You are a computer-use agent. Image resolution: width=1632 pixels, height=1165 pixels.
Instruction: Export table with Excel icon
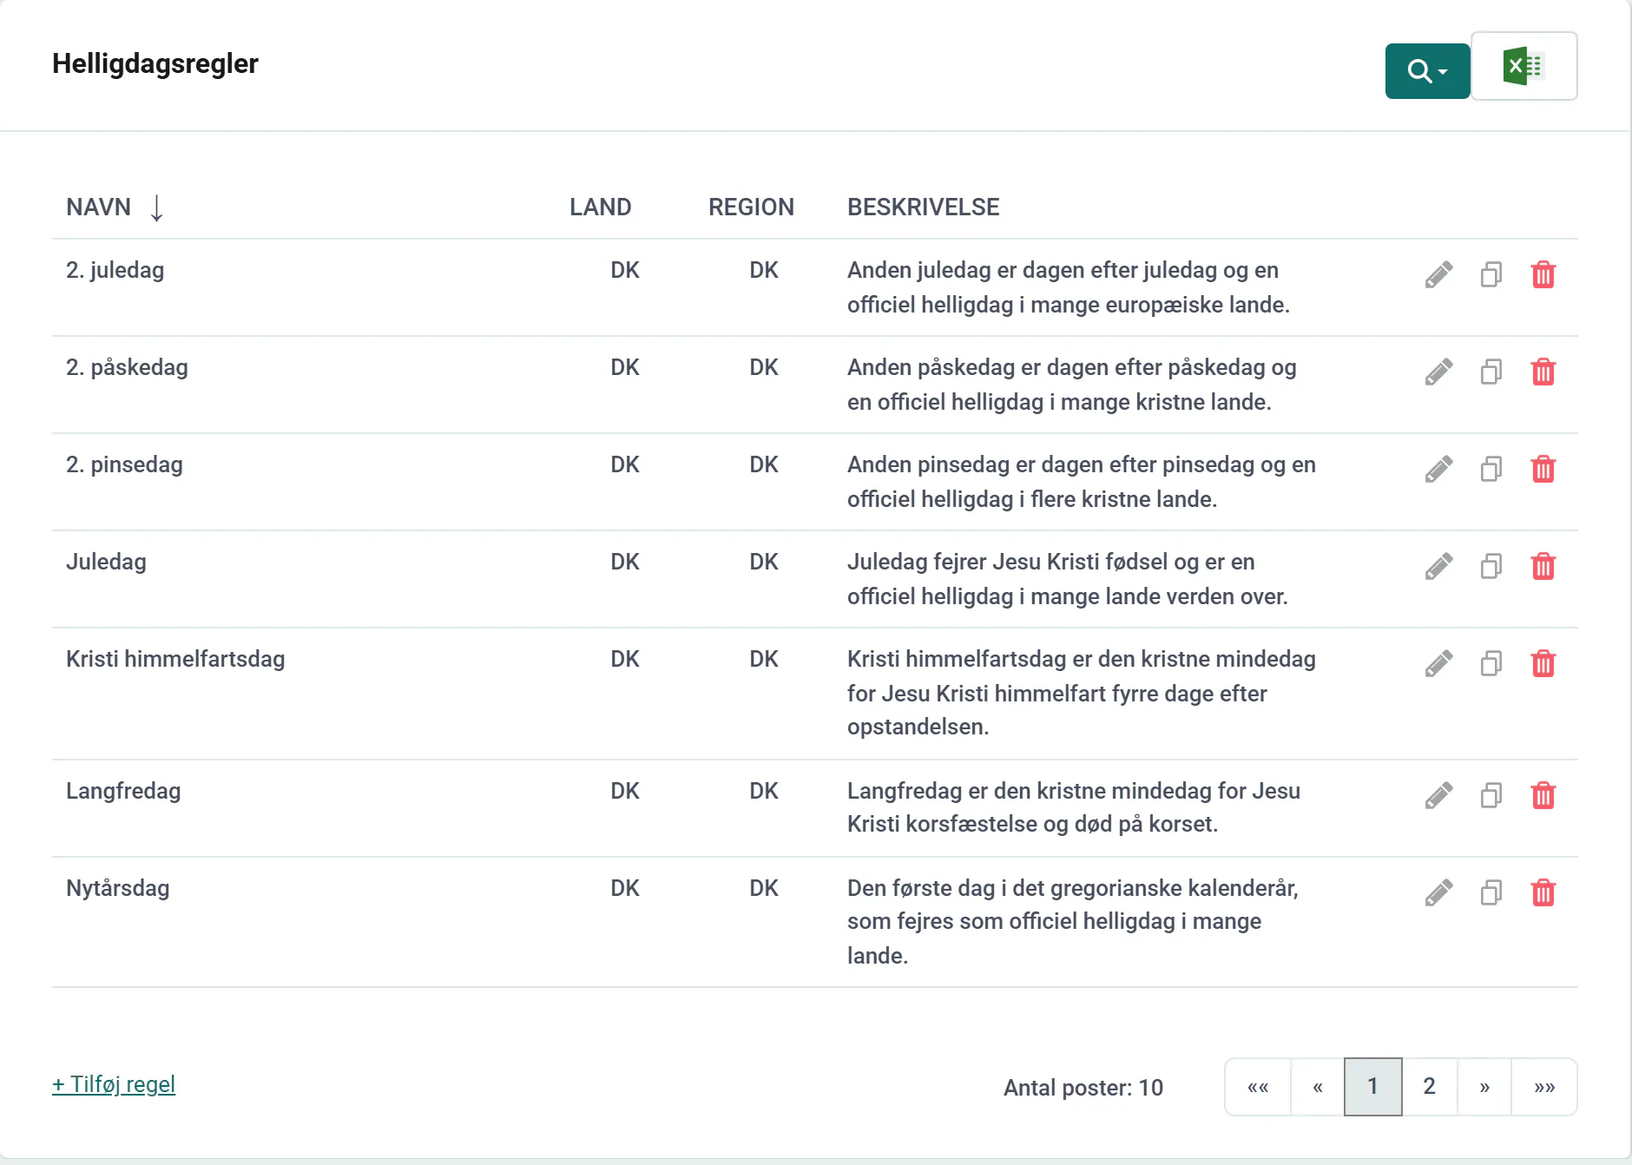[x=1524, y=66]
